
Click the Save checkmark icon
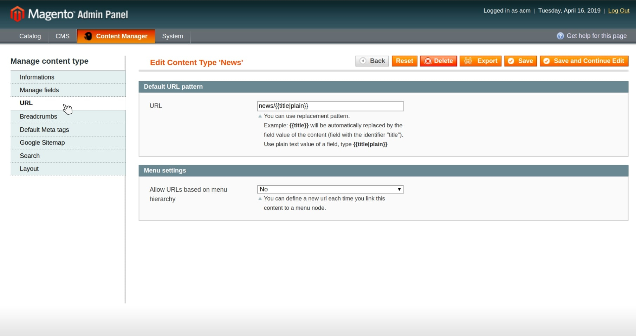pyautogui.click(x=511, y=61)
